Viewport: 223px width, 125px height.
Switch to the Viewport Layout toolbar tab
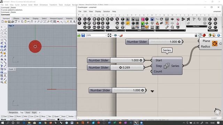(x=56, y=18)
